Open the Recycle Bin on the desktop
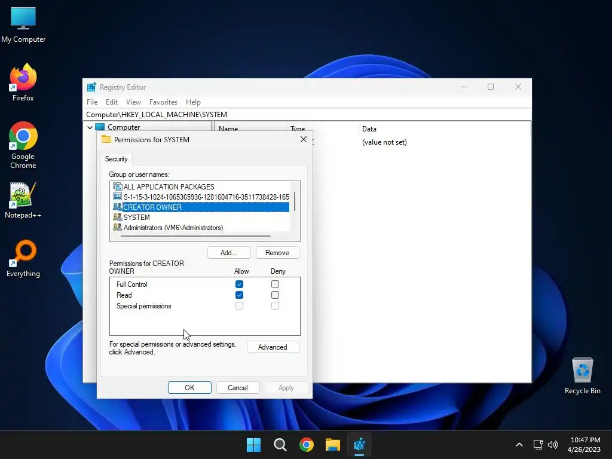Image resolution: width=612 pixels, height=459 pixels. coord(582,377)
